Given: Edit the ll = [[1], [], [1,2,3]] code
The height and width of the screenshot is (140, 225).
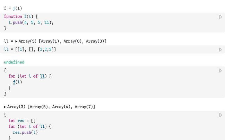Looking at the screenshot, I should pos(30,49).
